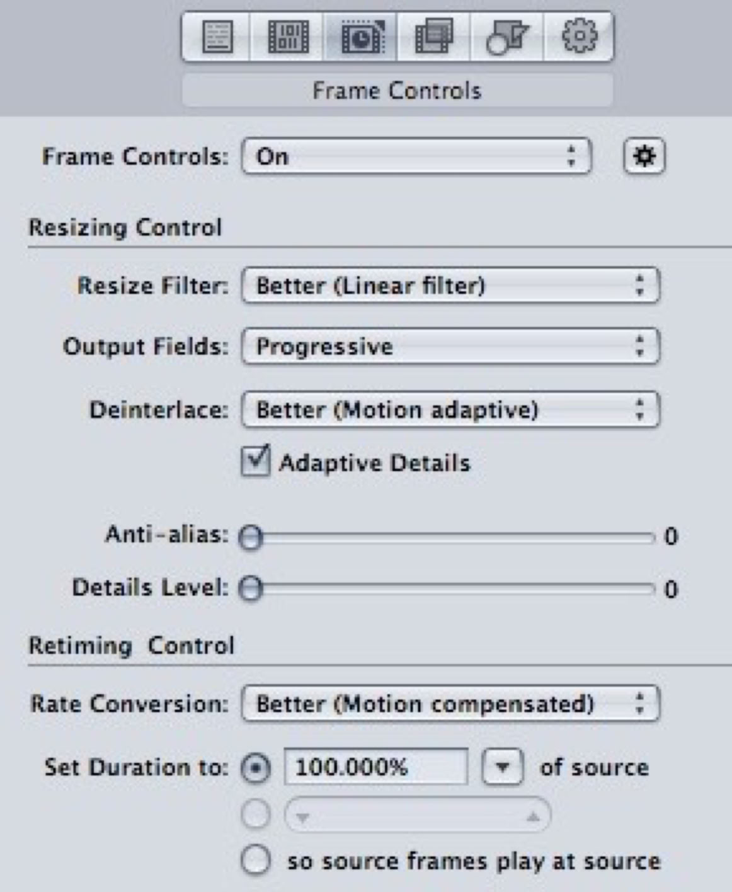Viewport: 732px width, 892px height.
Task: Open the Actions pane gear icon
Action: coord(578,37)
